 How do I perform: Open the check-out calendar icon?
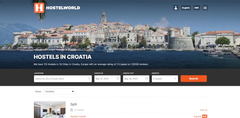coord(147,79)
